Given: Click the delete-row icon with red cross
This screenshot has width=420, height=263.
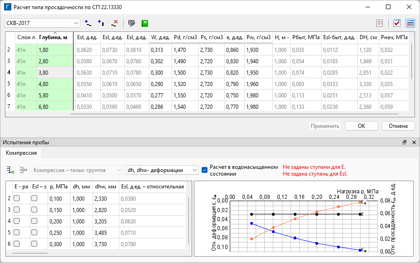Looking at the screenshot, I should click(x=114, y=23).
